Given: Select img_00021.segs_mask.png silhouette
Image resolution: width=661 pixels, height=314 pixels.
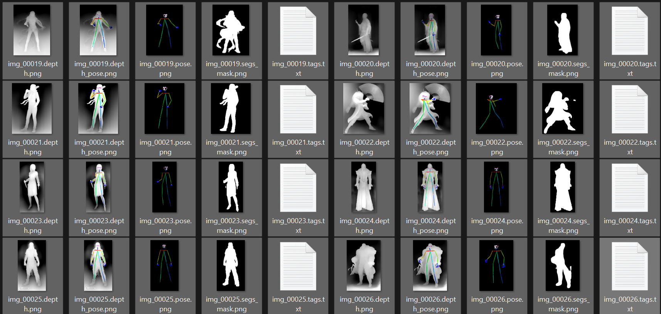Looking at the screenshot, I should 231,109.
